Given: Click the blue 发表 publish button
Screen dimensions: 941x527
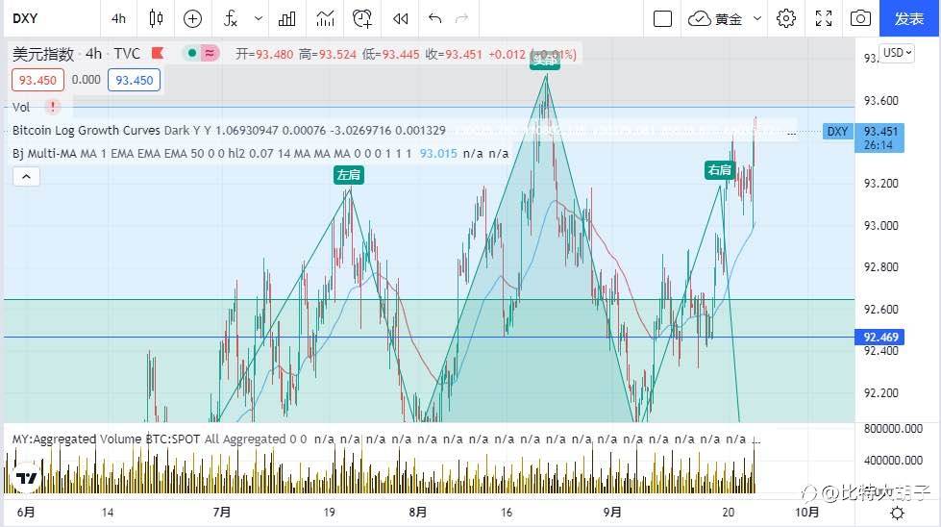Looking at the screenshot, I should click(909, 18).
